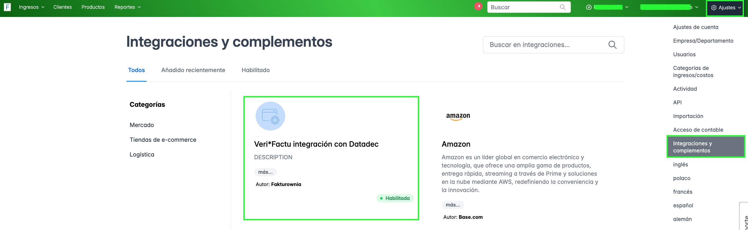748x230 pixels.
Task: Click Autor: Base.com text
Action: 463,217
